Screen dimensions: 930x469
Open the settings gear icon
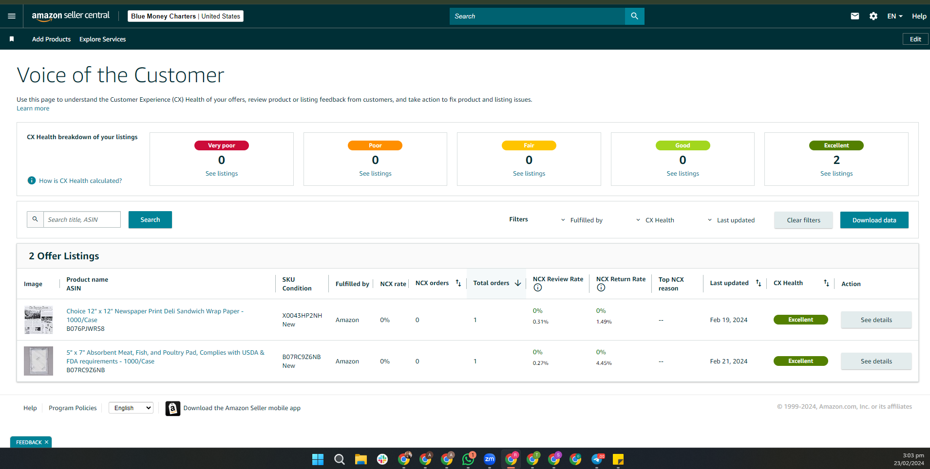[x=873, y=16]
